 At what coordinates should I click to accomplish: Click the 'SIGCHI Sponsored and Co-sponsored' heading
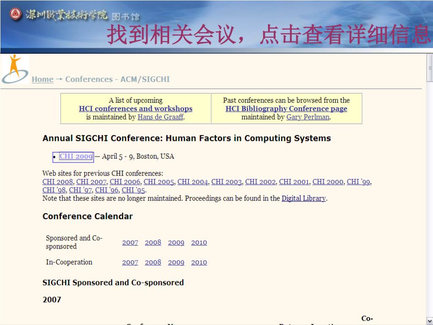coord(113,282)
